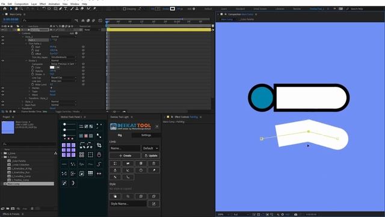This screenshot has height=217, width=385.
Task: Click the white stroke Color swatch in timeline
Action: pyautogui.click(x=52, y=67)
